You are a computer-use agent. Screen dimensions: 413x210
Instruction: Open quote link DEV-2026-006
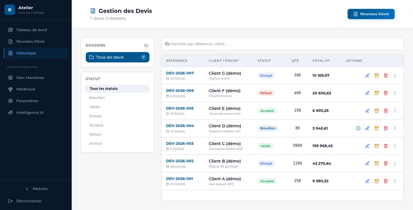pos(180,91)
